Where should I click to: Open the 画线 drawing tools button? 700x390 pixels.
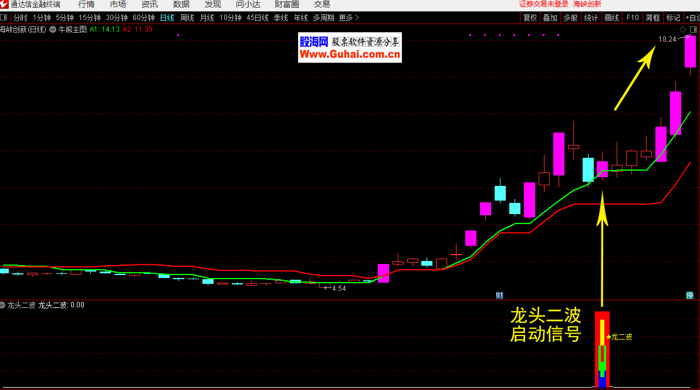pyautogui.click(x=611, y=18)
